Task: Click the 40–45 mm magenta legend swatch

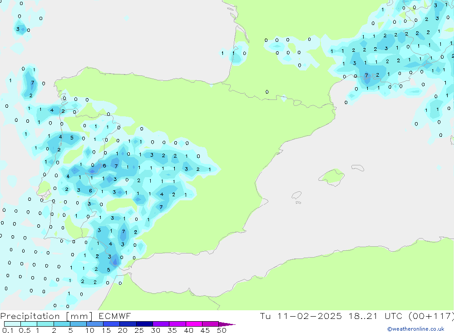Action: [x=194, y=324]
